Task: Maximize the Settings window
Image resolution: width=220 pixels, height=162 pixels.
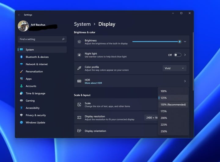Action: pos(181,13)
